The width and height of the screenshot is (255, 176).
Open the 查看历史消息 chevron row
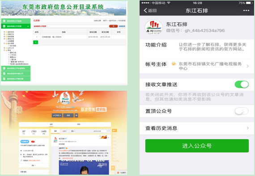tap(197, 128)
